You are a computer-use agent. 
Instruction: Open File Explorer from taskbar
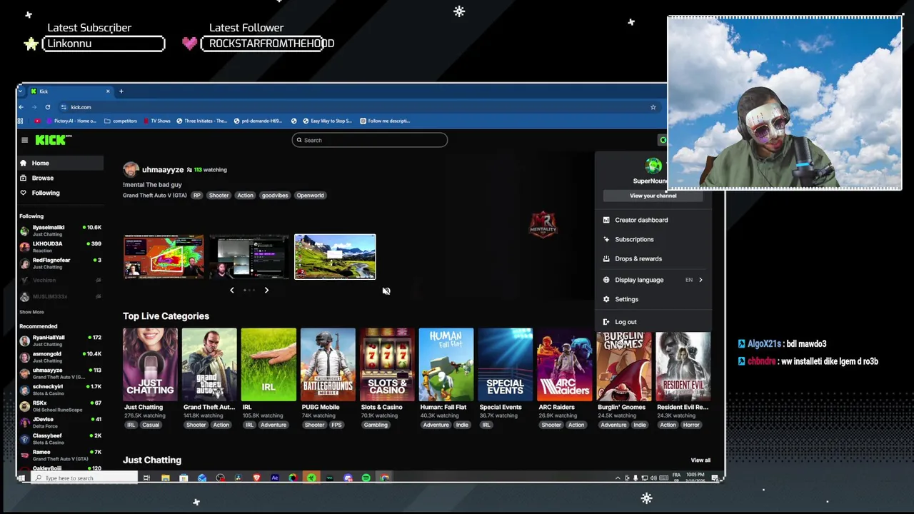point(165,478)
